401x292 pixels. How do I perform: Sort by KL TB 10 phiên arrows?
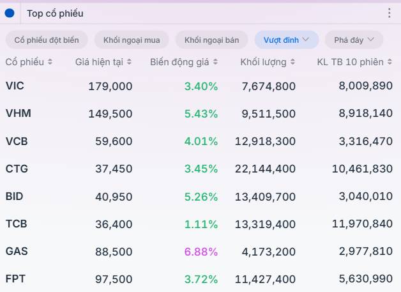pos(390,62)
